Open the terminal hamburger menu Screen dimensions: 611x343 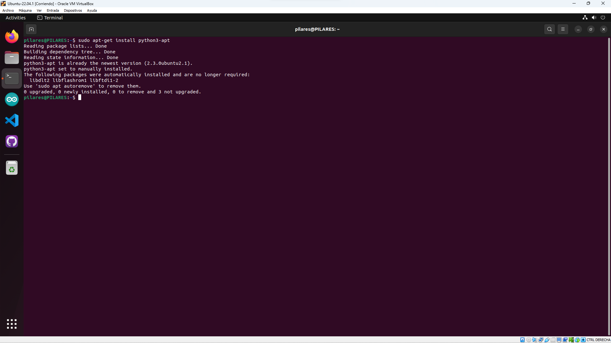(563, 29)
